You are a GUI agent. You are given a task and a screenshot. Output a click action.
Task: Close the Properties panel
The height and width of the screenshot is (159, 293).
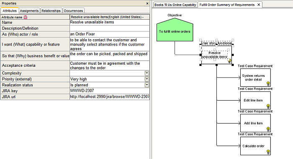[x=147, y=3]
